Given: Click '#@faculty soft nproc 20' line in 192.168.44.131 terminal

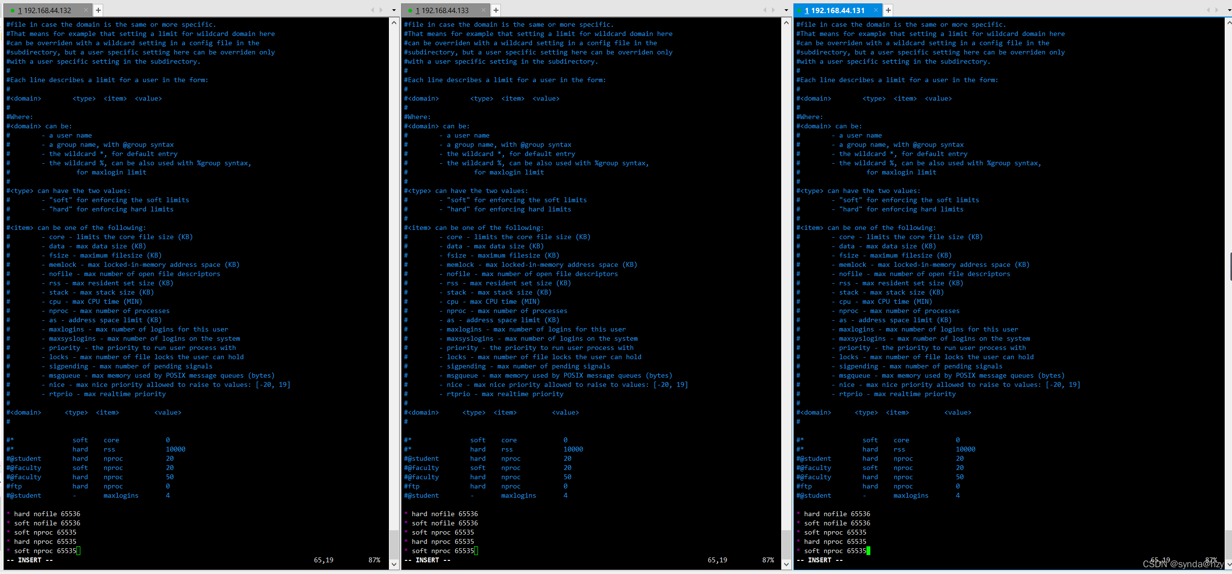Looking at the screenshot, I should point(880,468).
